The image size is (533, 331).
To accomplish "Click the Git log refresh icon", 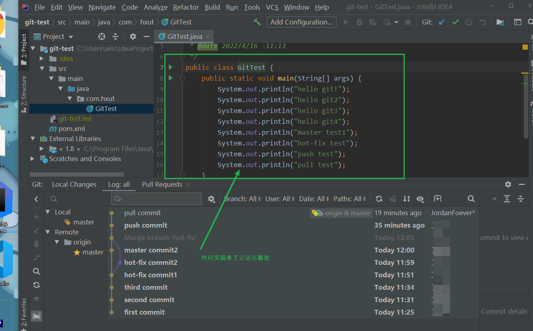I will (379, 199).
